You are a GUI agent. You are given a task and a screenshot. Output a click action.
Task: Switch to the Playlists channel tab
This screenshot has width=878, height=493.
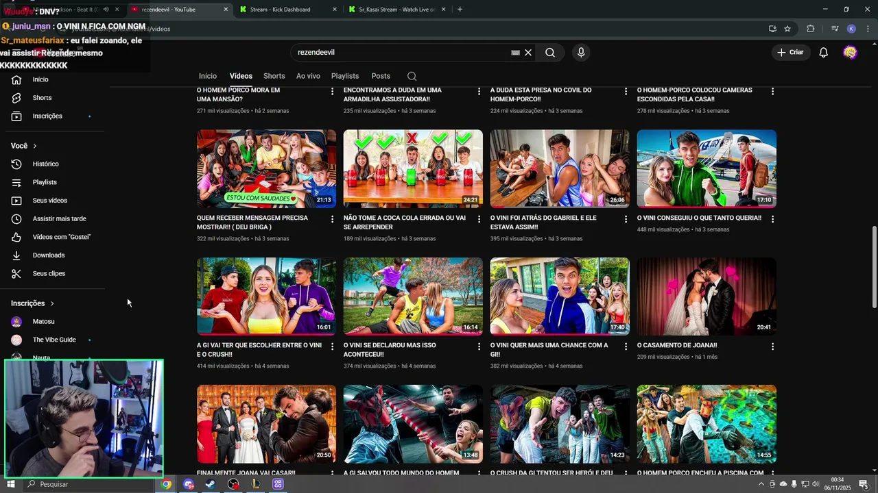(x=345, y=76)
